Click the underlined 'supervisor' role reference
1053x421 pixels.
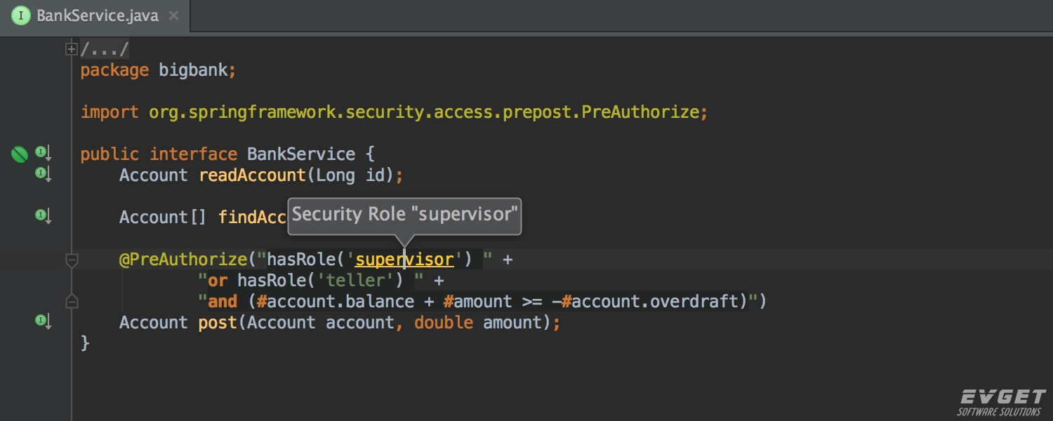tap(404, 260)
